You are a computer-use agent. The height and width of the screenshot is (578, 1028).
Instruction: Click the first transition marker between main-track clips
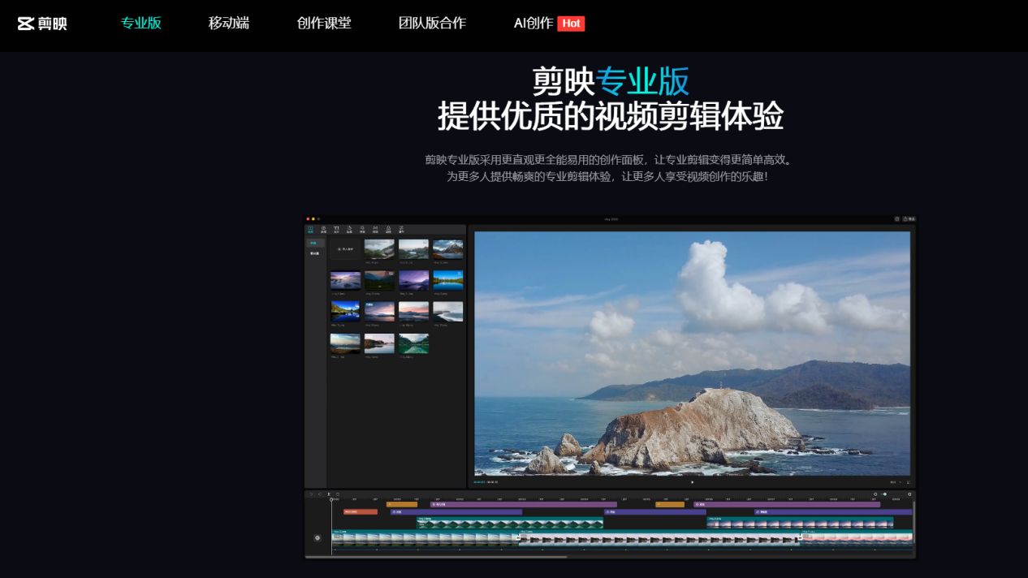point(518,537)
